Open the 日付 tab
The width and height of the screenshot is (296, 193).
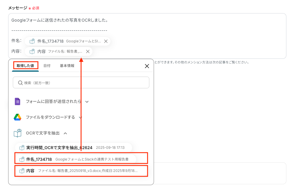click(47, 66)
